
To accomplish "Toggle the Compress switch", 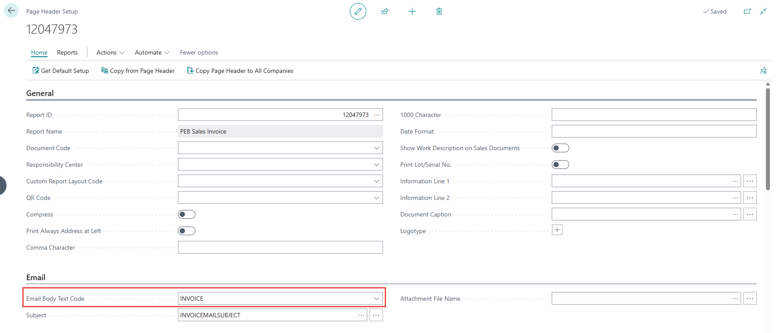I will pos(187,214).
